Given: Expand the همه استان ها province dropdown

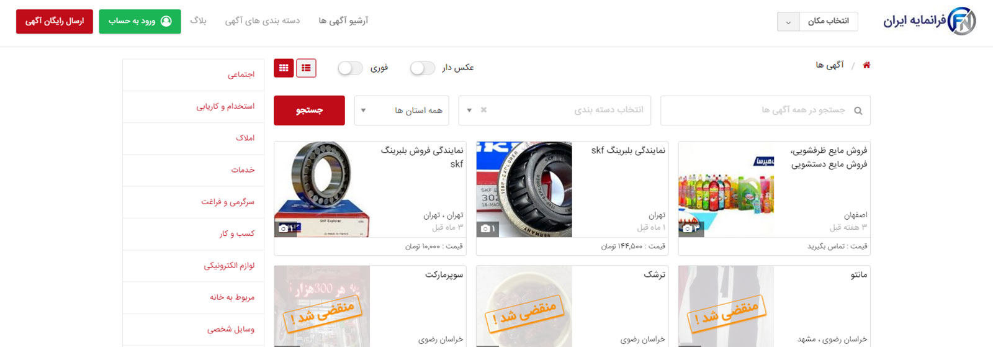Looking at the screenshot, I should click(x=402, y=110).
